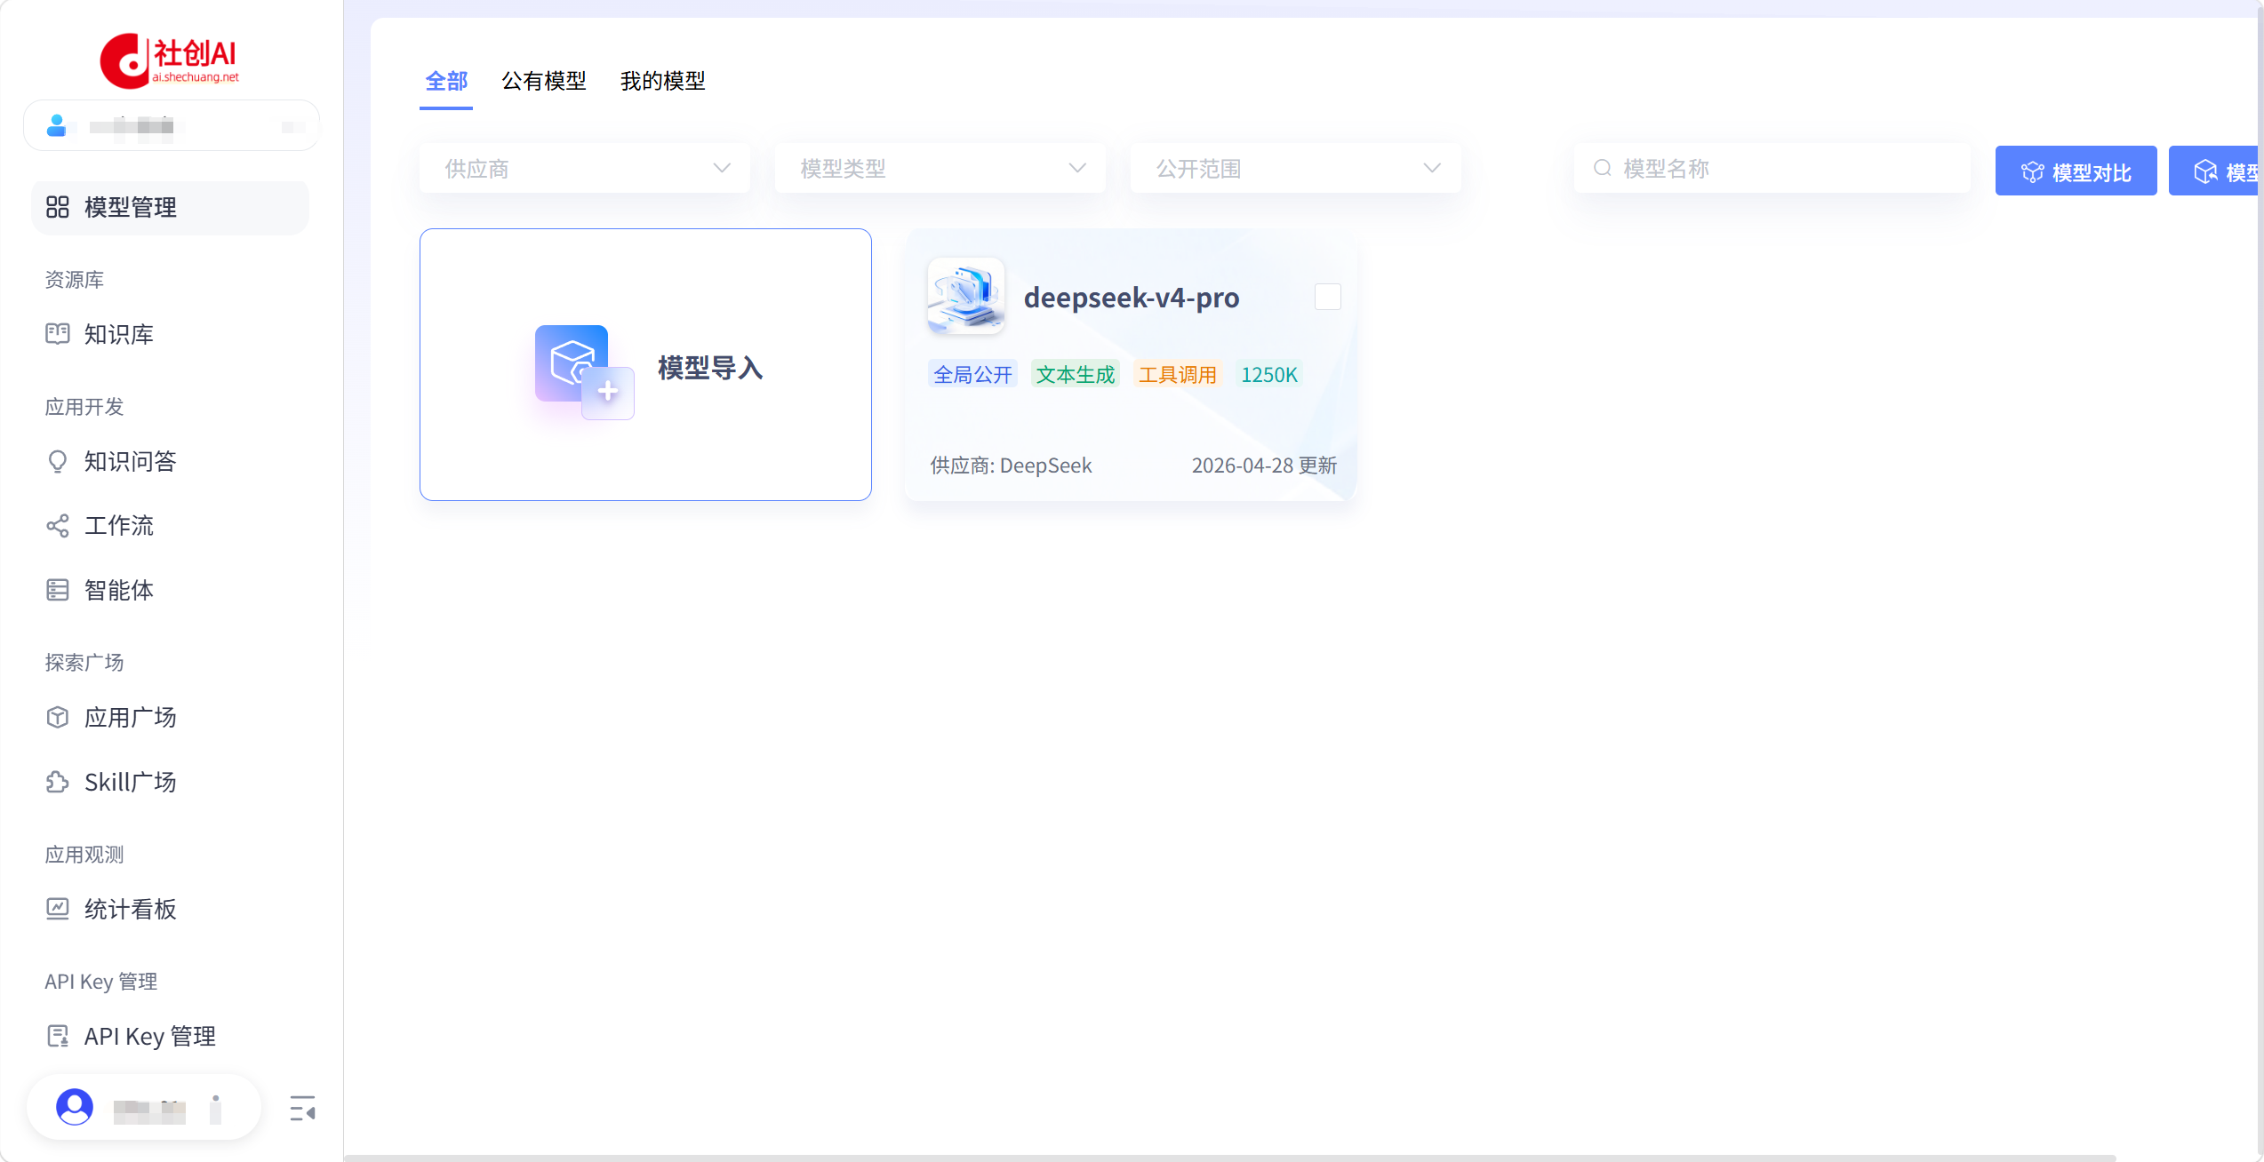Collapse the sidebar with the fold icon
This screenshot has width=2264, height=1162.
(302, 1109)
